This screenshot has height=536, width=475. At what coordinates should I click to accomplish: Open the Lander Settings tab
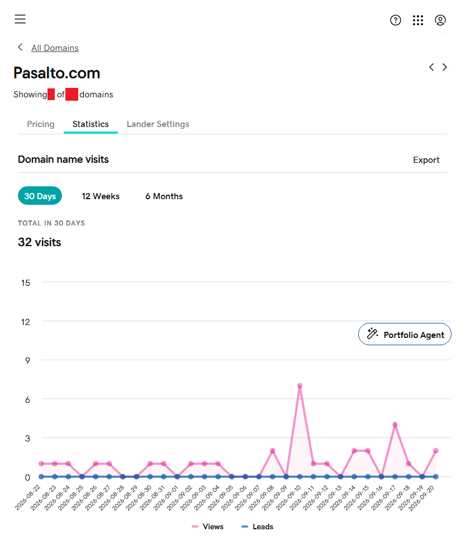click(x=158, y=124)
